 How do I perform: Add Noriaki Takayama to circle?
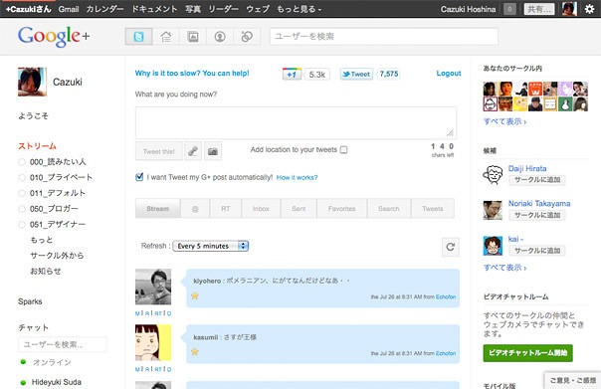(x=536, y=215)
